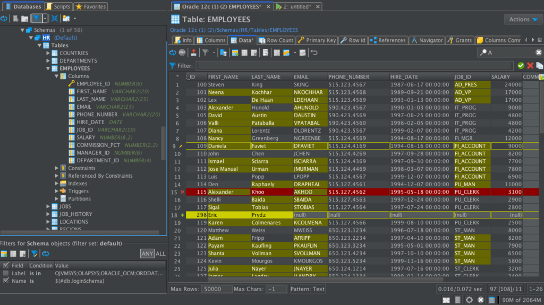The height and width of the screenshot is (305, 544).
Task: Collapse the Tables tree node
Action: 39,46
